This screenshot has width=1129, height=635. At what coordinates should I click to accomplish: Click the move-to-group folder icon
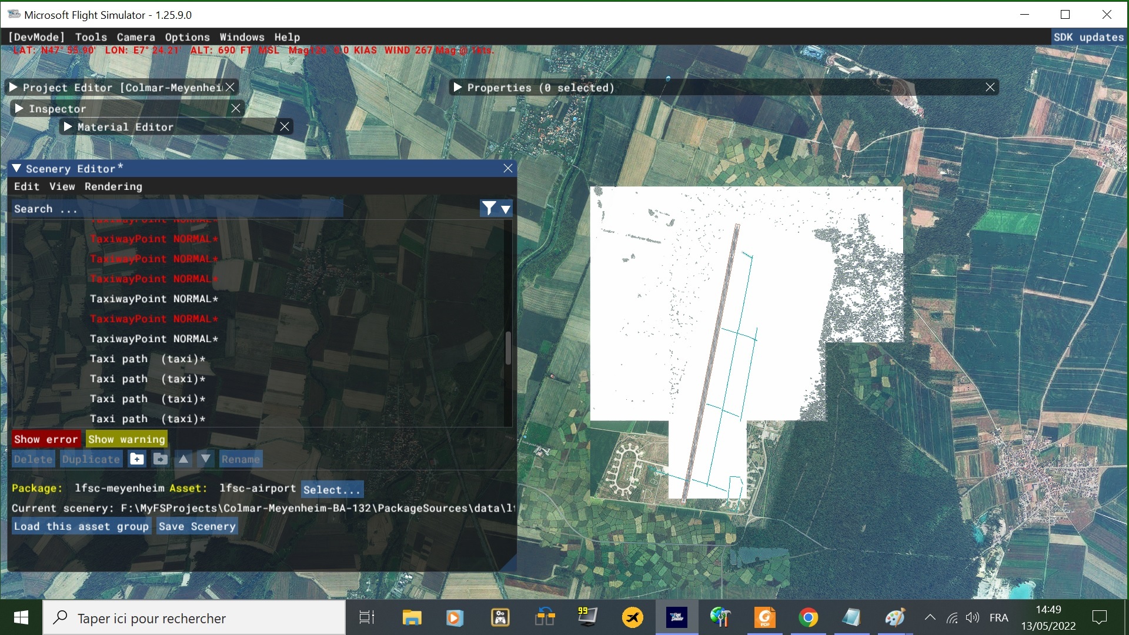pos(161,459)
